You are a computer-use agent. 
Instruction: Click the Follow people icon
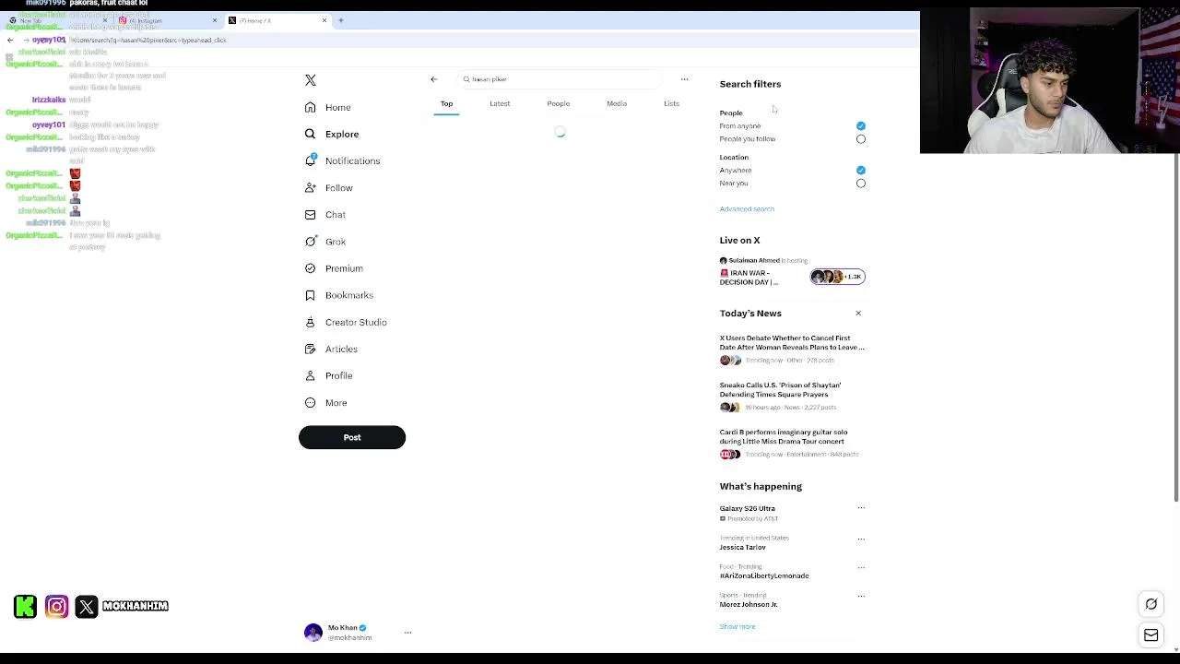pyautogui.click(x=311, y=187)
